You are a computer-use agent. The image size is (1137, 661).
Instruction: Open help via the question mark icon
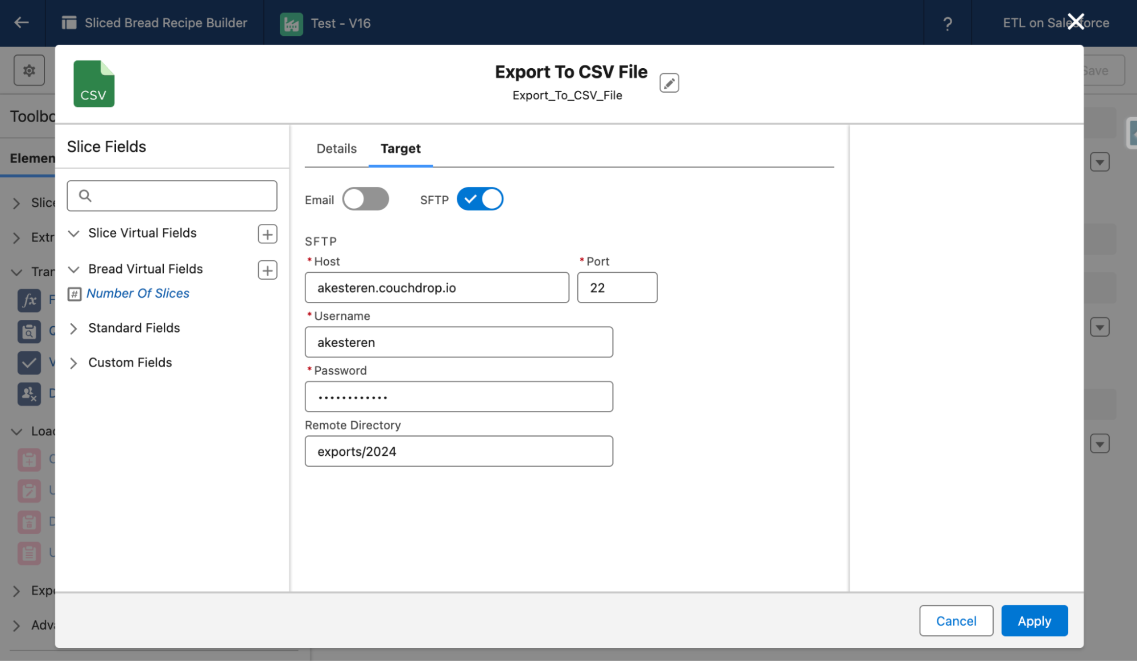coord(947,23)
